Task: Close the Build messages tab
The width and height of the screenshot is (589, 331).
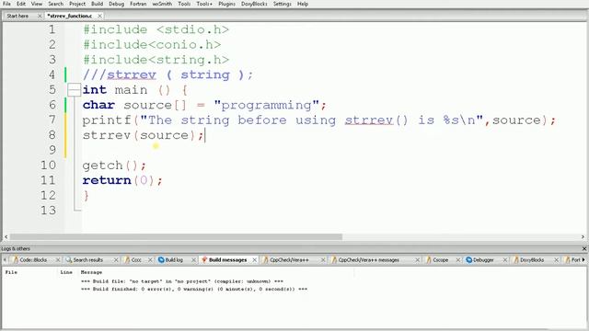Action: [x=254, y=259]
